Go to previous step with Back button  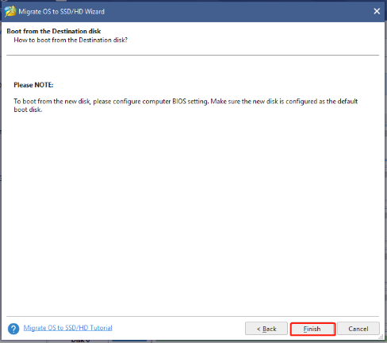[266, 329]
